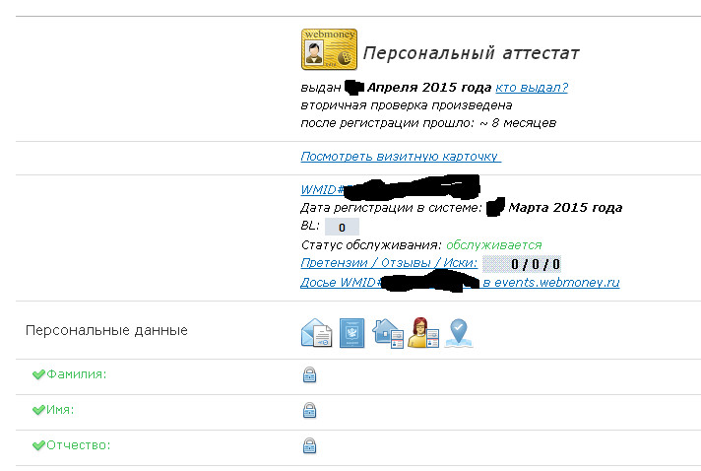Click 'вторичная проверка произведена' text

pos(407,105)
